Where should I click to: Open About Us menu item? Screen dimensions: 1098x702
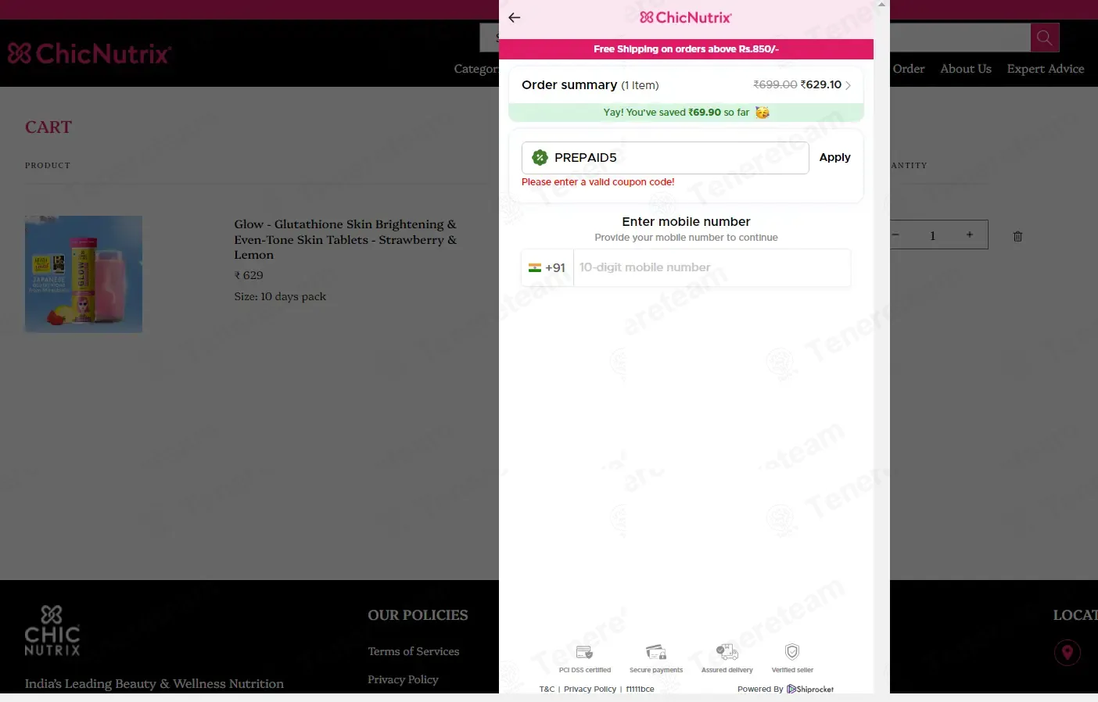[965, 69]
